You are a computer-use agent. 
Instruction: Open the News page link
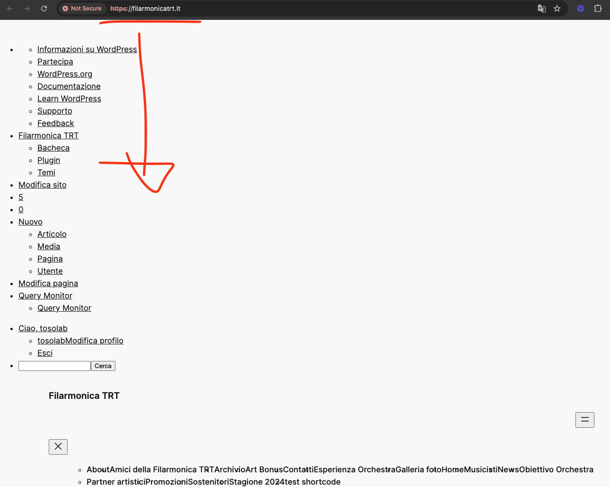click(508, 469)
